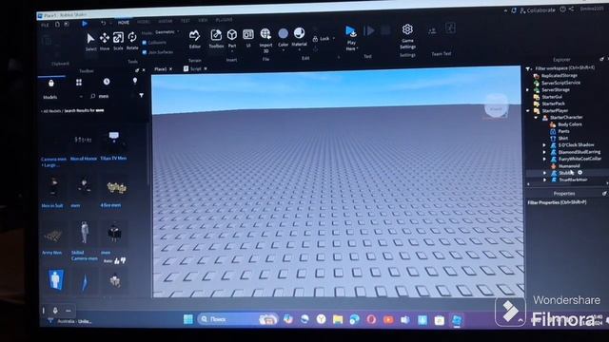
Task: Click the taskbar search box
Action: 237,319
